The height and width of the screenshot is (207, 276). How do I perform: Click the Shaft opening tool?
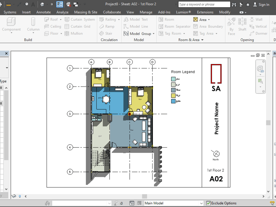click(x=242, y=25)
